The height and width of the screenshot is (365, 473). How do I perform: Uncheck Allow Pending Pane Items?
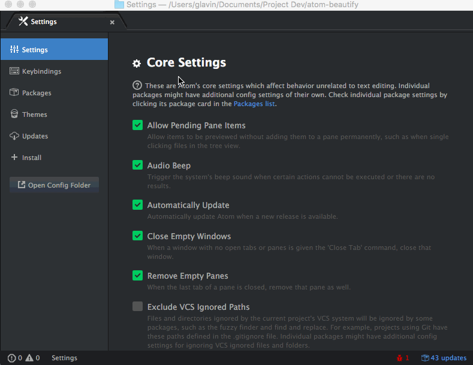coord(137,125)
